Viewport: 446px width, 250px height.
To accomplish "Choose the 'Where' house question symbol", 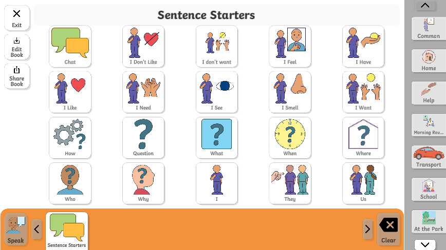I will coord(363,137).
